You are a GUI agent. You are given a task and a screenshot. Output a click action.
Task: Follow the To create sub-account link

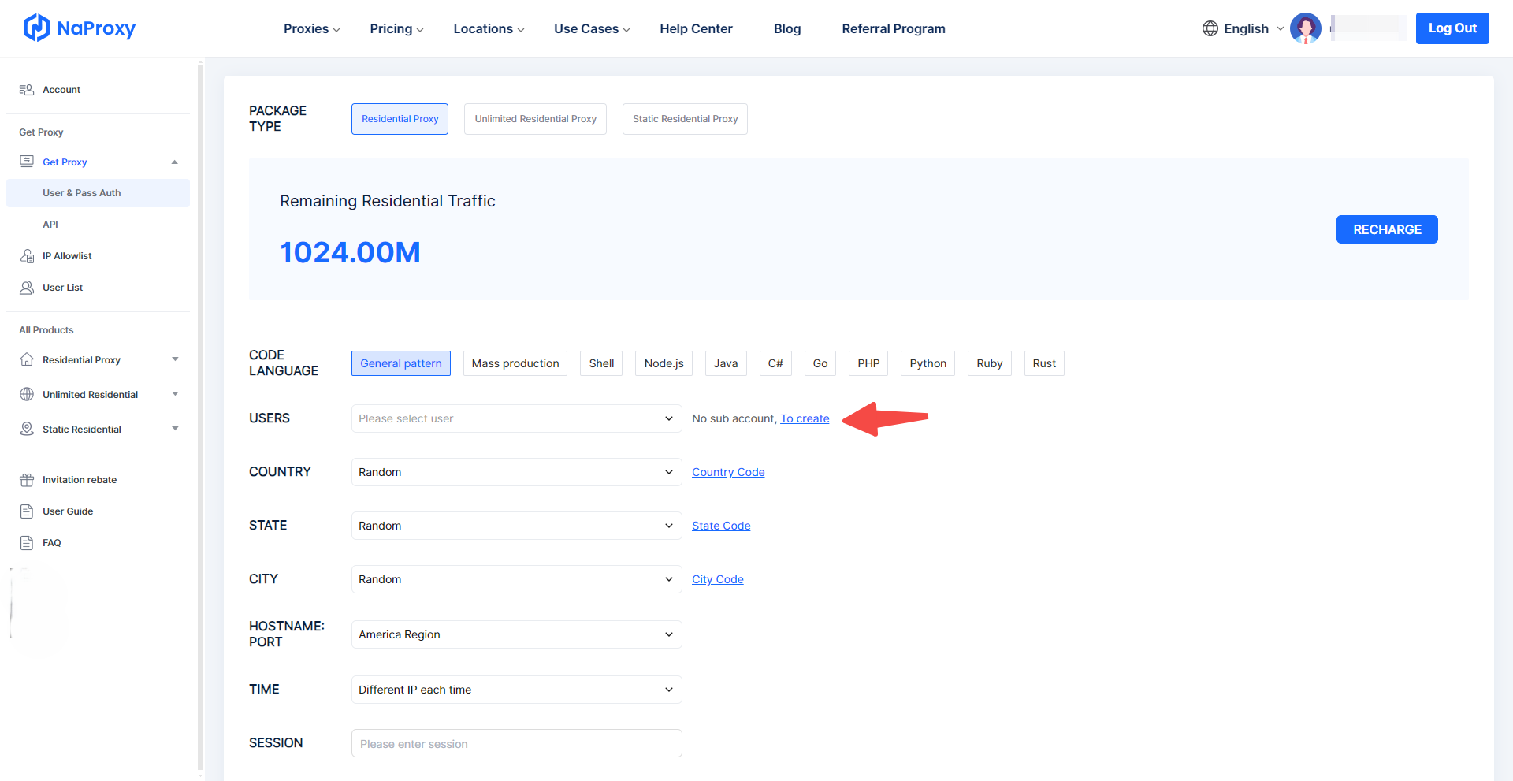coord(805,418)
